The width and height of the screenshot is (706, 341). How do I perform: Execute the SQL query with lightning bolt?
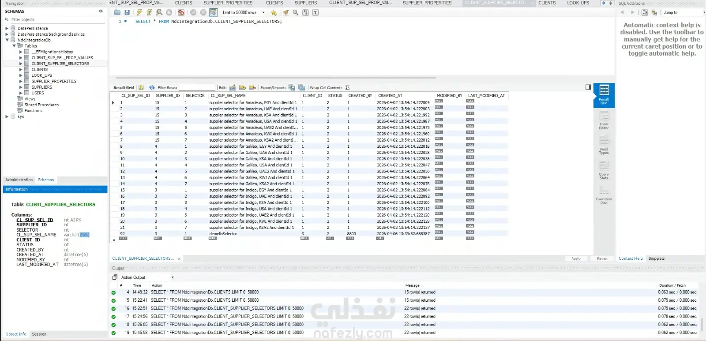click(139, 12)
